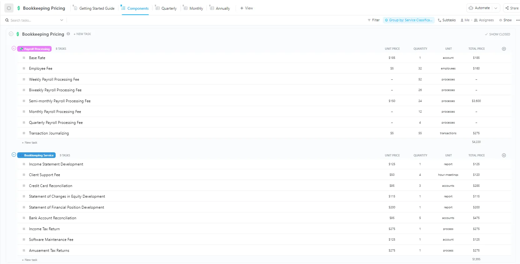The height and width of the screenshot is (264, 520).
Task: Open the three-dot more options menu
Action: (517, 20)
